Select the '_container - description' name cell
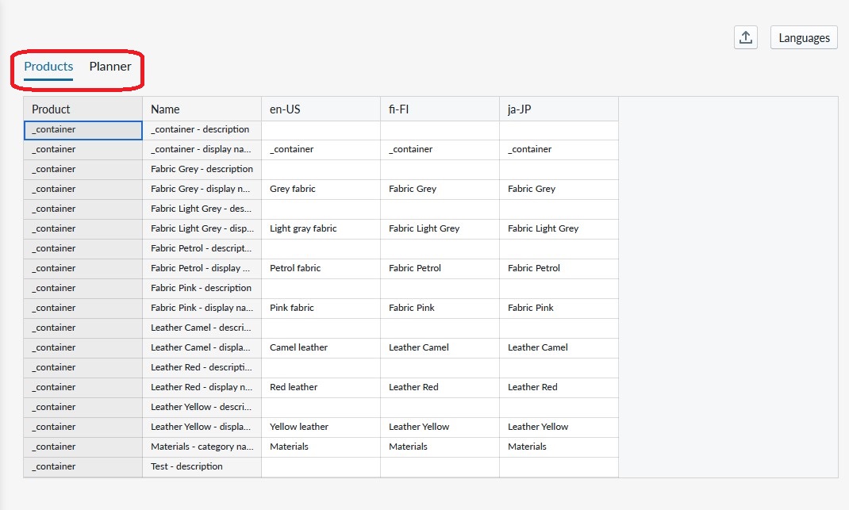 (x=202, y=130)
